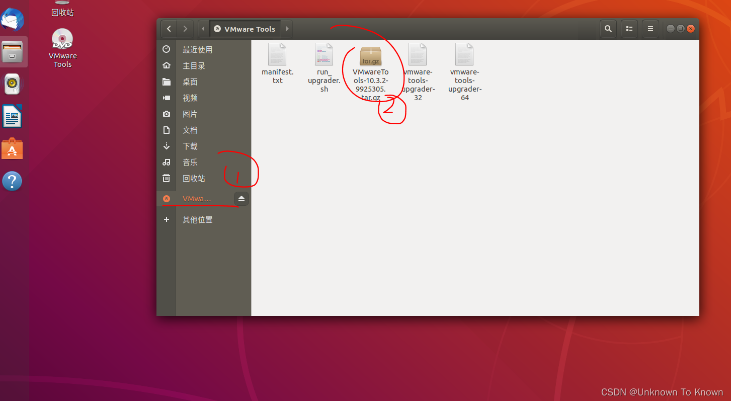The height and width of the screenshot is (401, 731).
Task: Minimize the file manager window
Action: pos(671,29)
